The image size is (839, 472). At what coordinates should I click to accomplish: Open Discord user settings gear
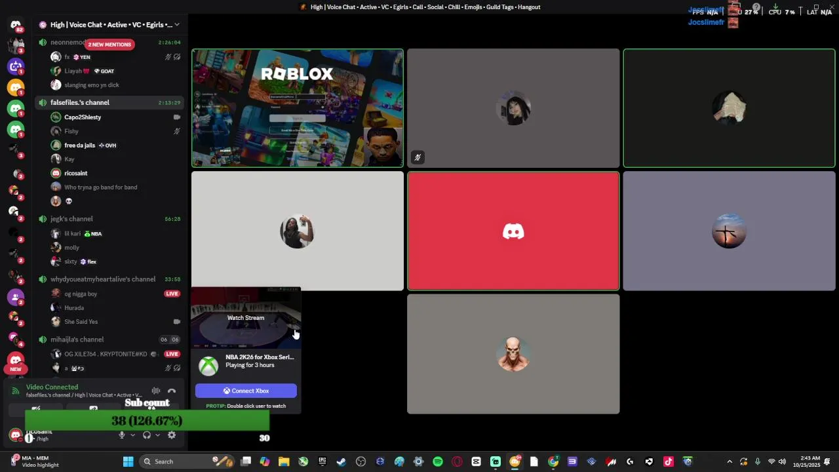tap(172, 435)
